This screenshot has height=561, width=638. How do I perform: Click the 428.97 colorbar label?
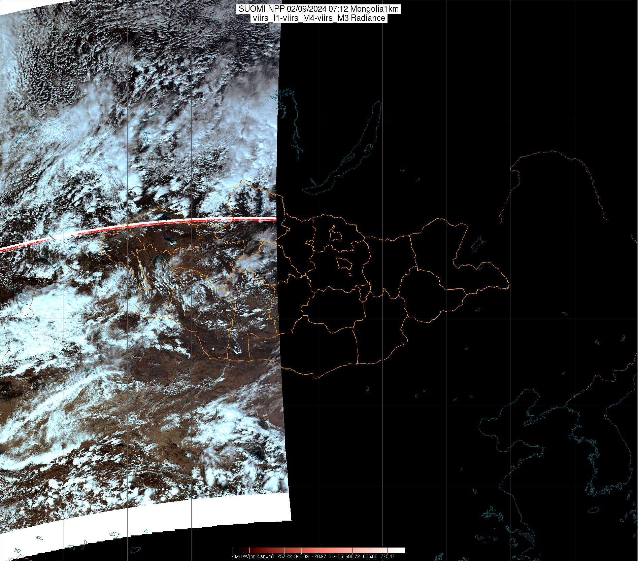point(319,556)
